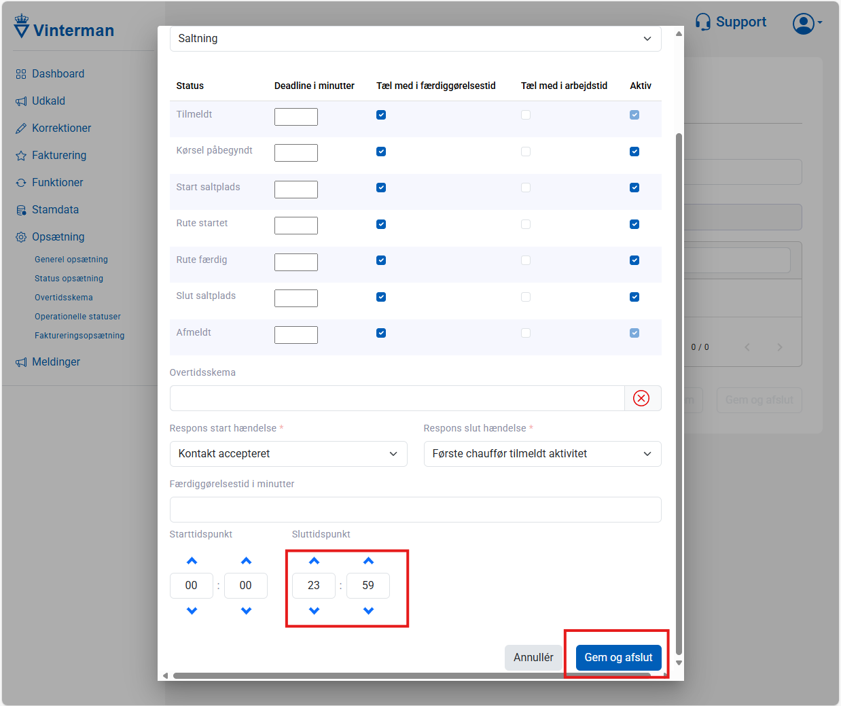Toggle Aktiv checkbox for Kørsel påbegyndt
Viewport: 841px width, 706px height.
click(634, 152)
